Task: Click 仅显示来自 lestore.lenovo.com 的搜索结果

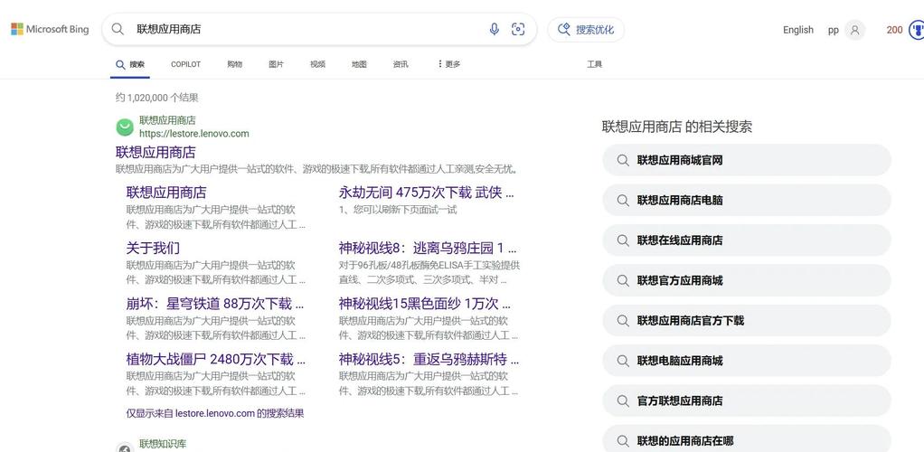Action: click(x=215, y=414)
